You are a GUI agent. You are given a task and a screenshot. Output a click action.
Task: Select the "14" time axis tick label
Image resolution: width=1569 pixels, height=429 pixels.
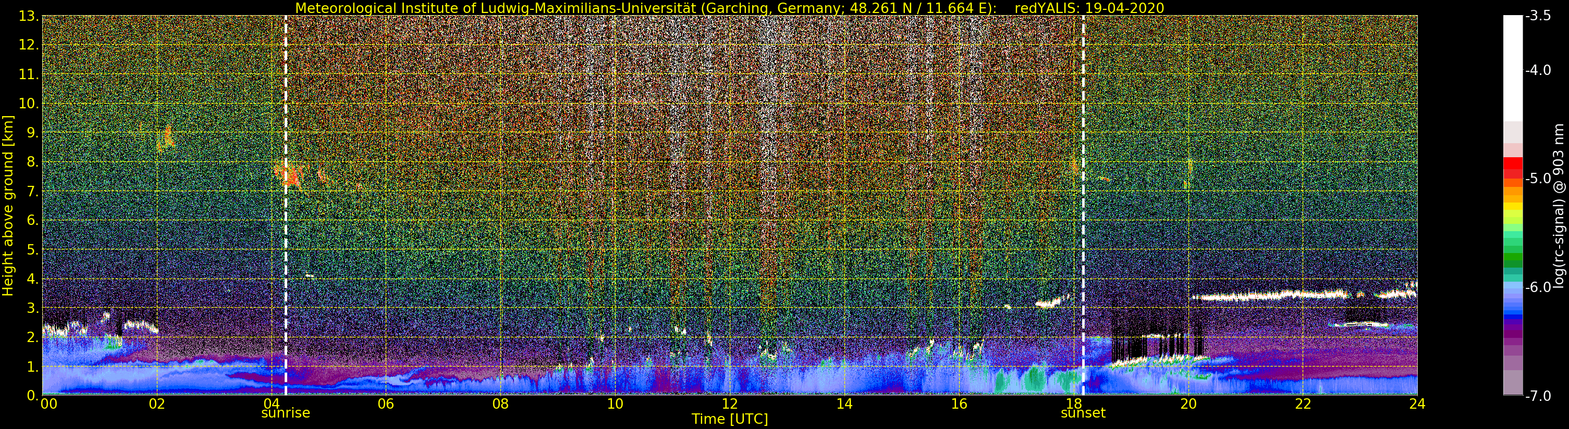point(844,403)
